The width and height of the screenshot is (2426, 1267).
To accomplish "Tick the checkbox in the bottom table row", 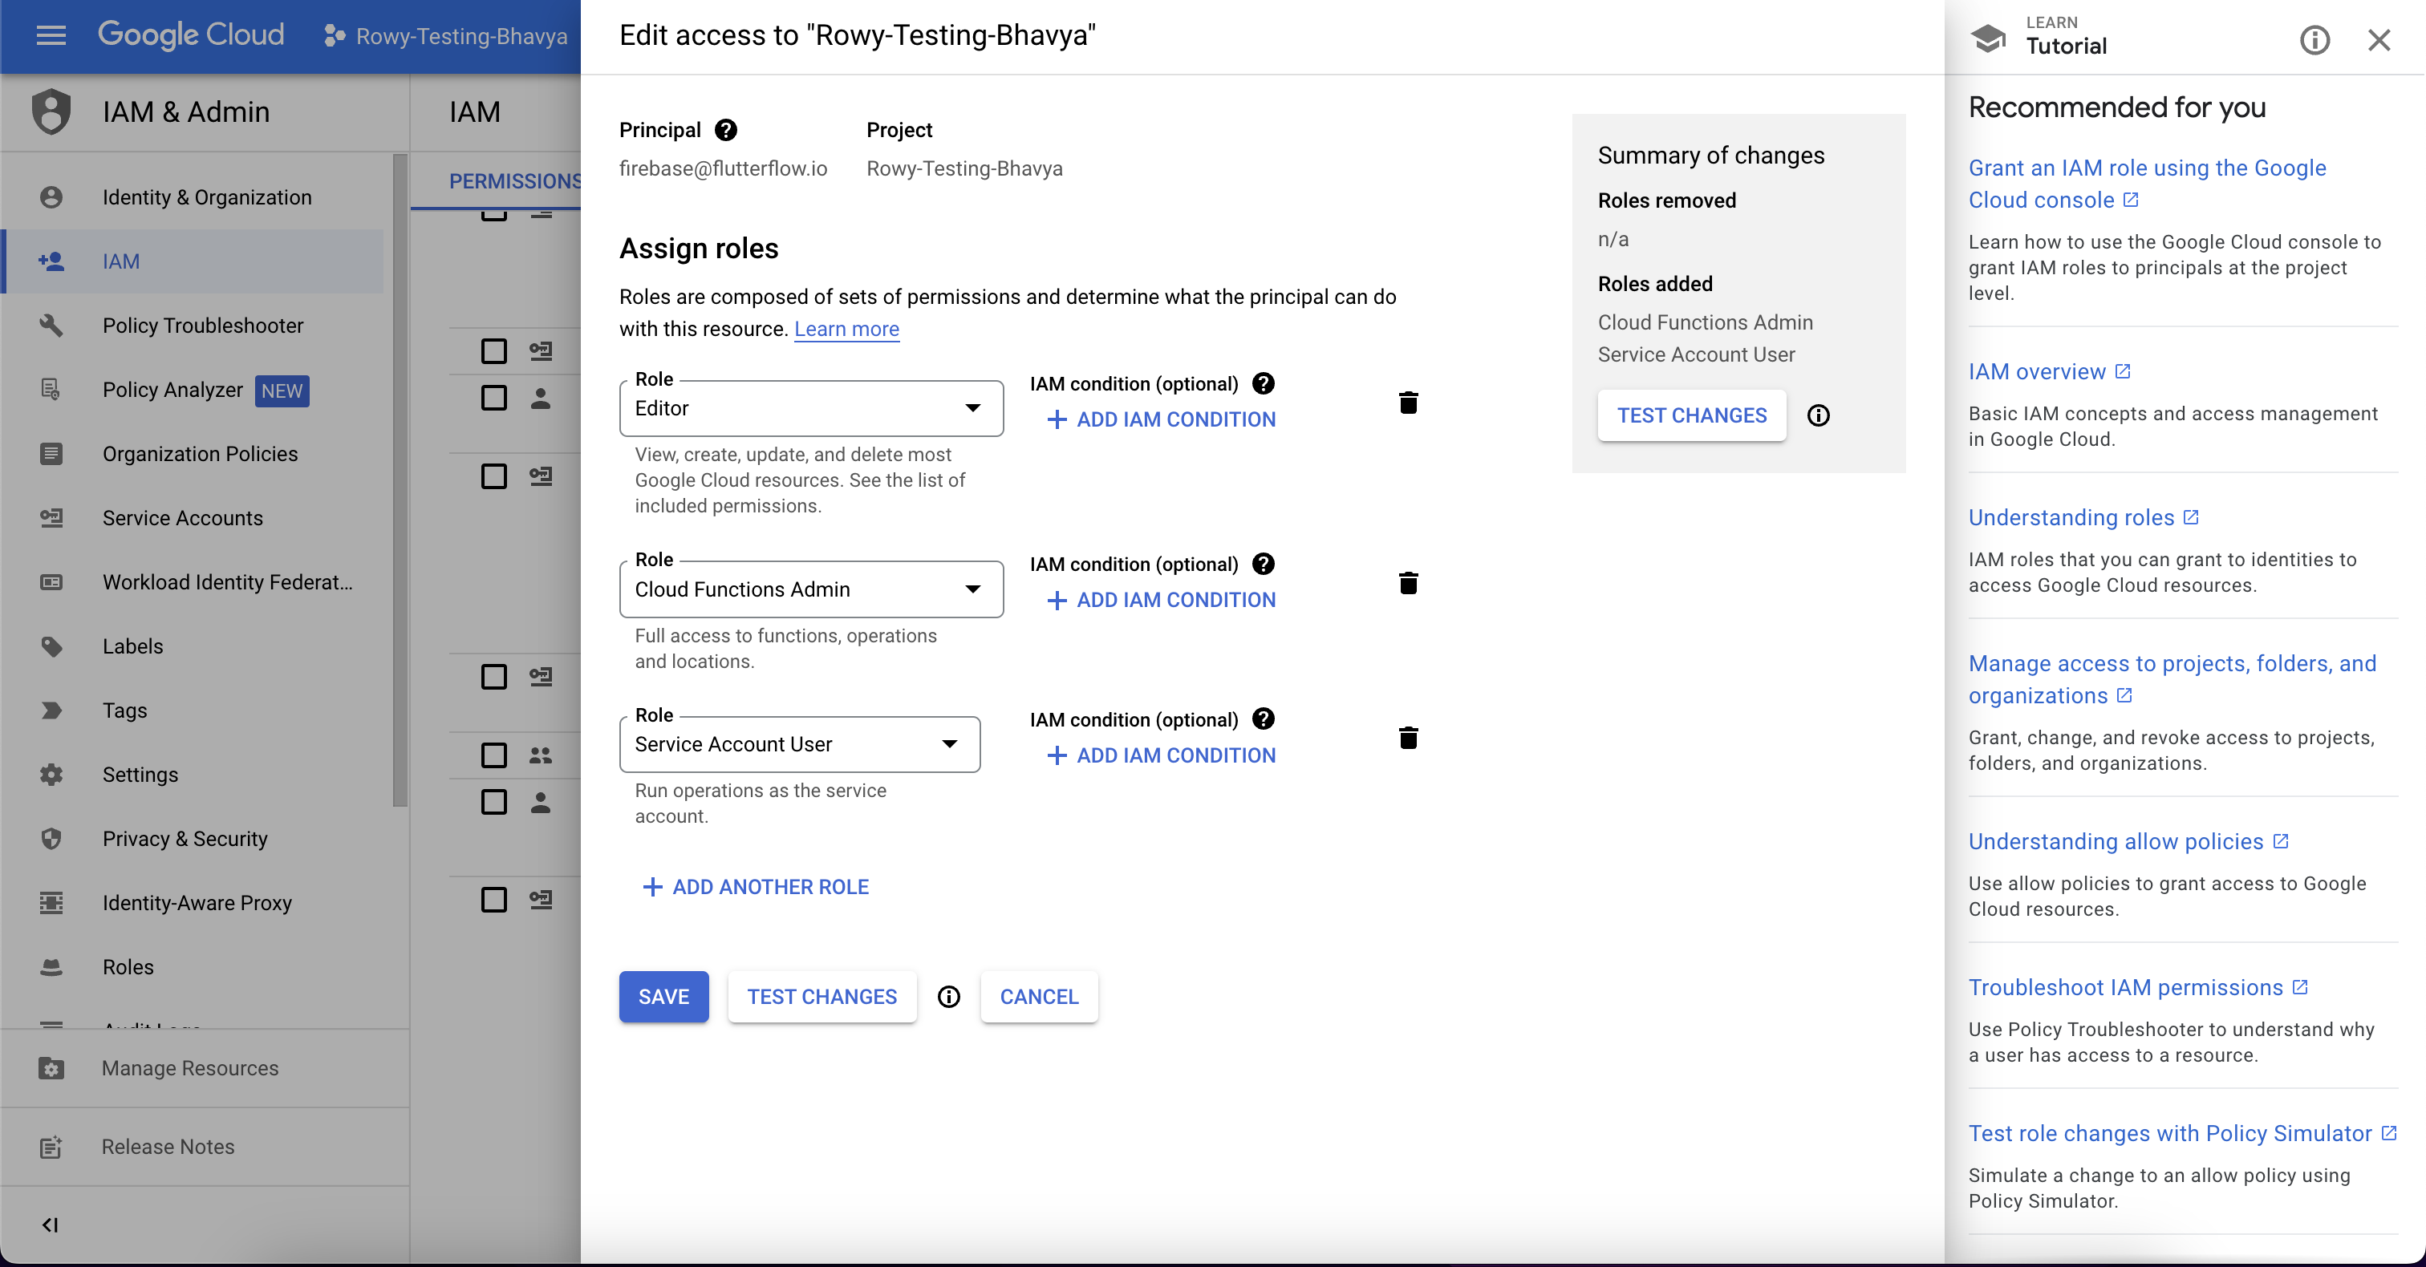I will [x=493, y=899].
